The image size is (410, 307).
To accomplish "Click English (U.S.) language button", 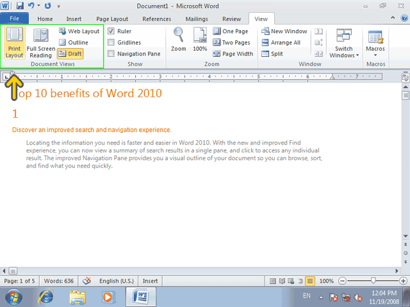I will pyautogui.click(x=117, y=281).
